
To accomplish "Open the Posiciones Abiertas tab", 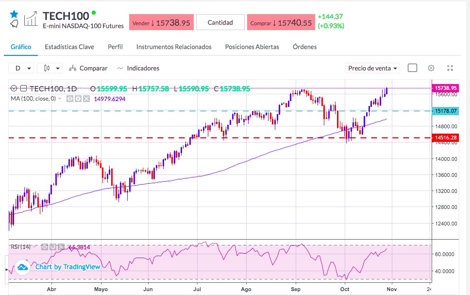I will 252,47.
